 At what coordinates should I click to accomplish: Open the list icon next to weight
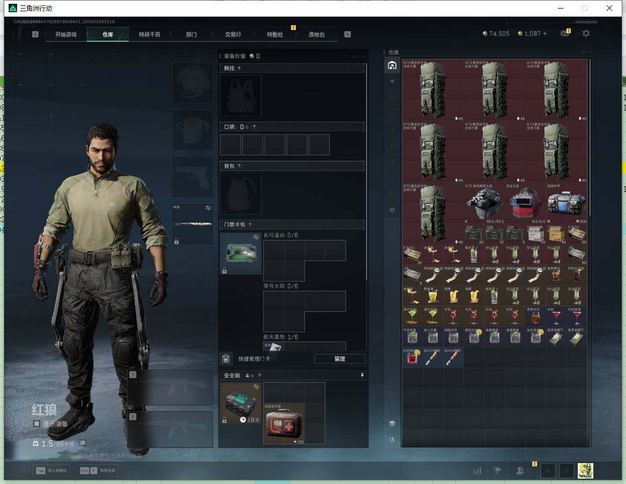pyautogui.click(x=82, y=443)
